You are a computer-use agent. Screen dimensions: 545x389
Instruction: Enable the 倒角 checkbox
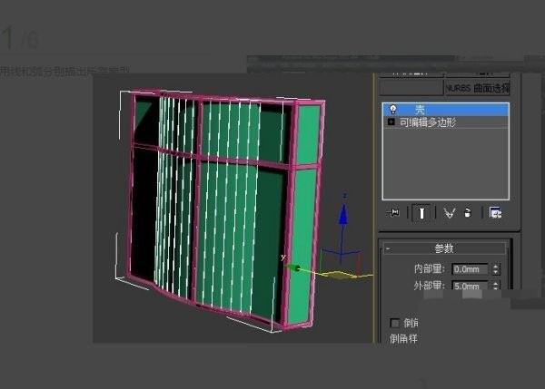tap(394, 323)
